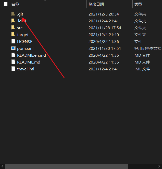Click the sort arrow above 名称 column

(x=45, y=1)
